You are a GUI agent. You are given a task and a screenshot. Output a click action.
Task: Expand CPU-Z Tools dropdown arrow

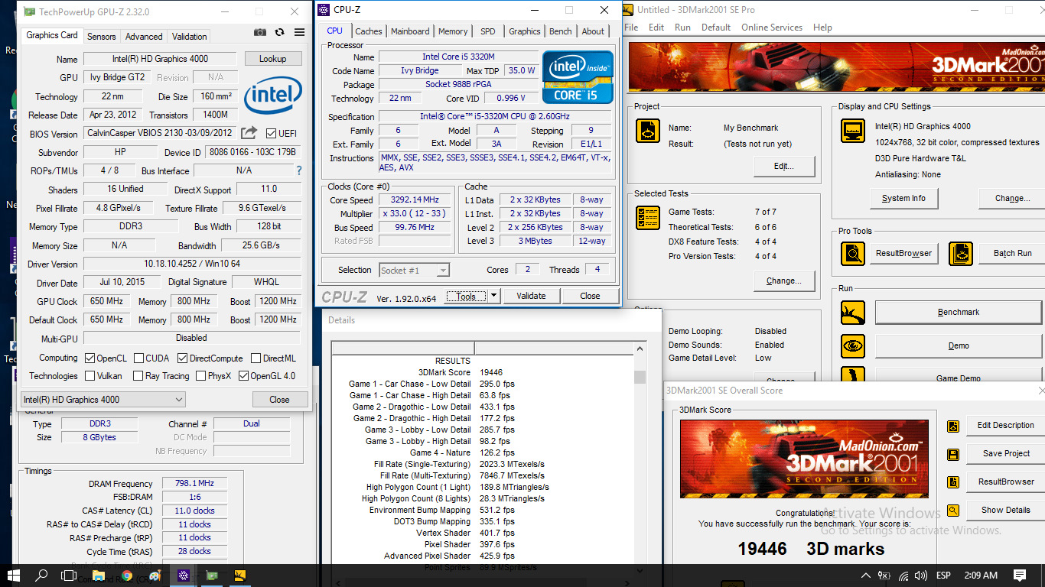point(493,296)
